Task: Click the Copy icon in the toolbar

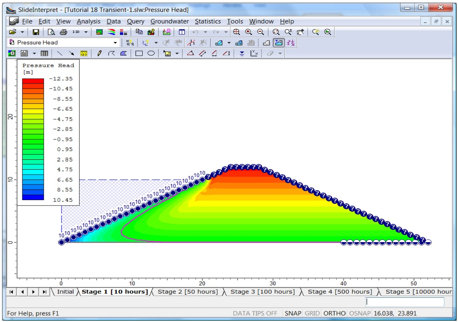Action: pyautogui.click(x=139, y=32)
